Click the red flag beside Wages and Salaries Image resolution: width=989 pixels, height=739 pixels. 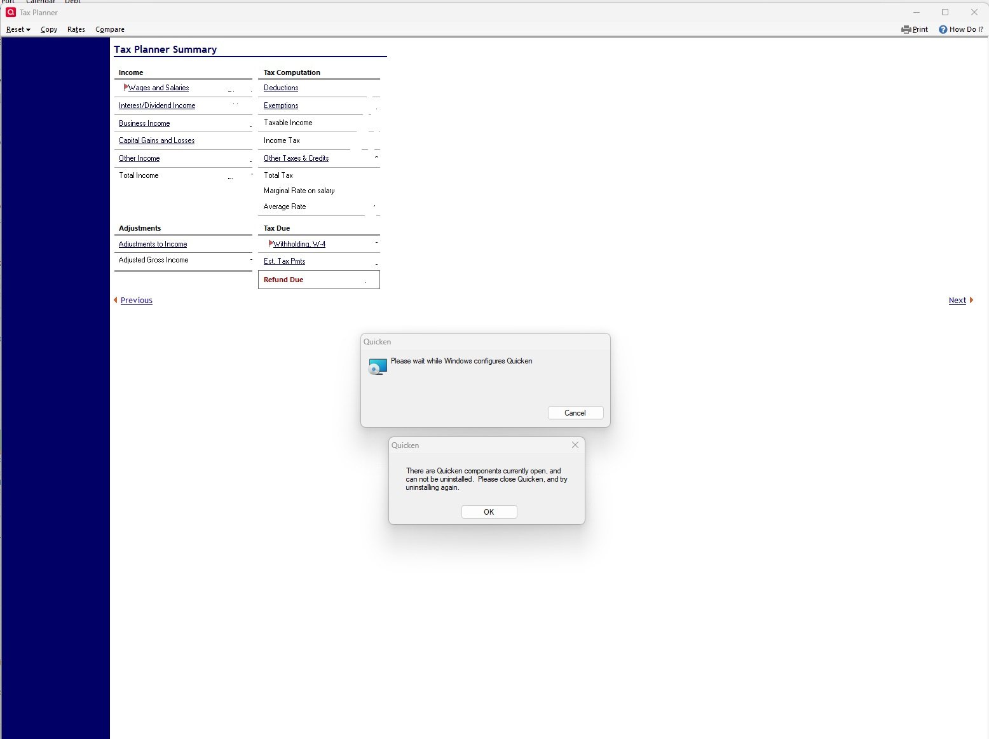point(126,87)
